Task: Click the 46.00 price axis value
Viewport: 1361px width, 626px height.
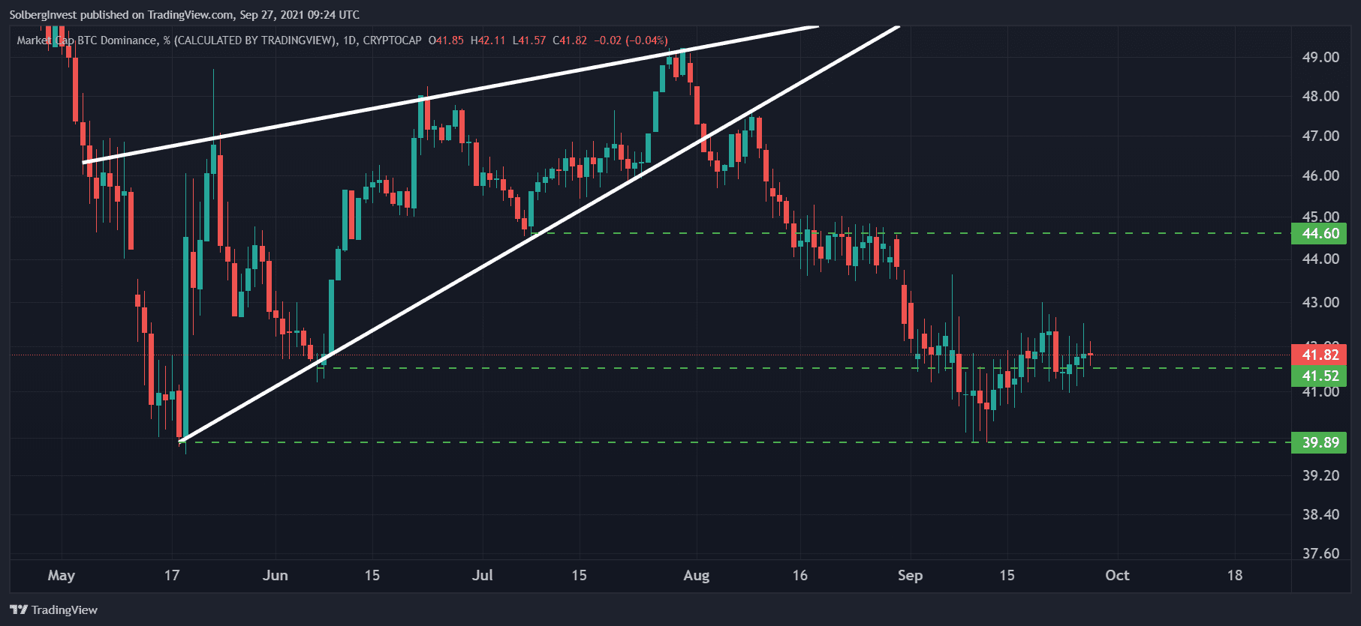Action: pos(1320,175)
